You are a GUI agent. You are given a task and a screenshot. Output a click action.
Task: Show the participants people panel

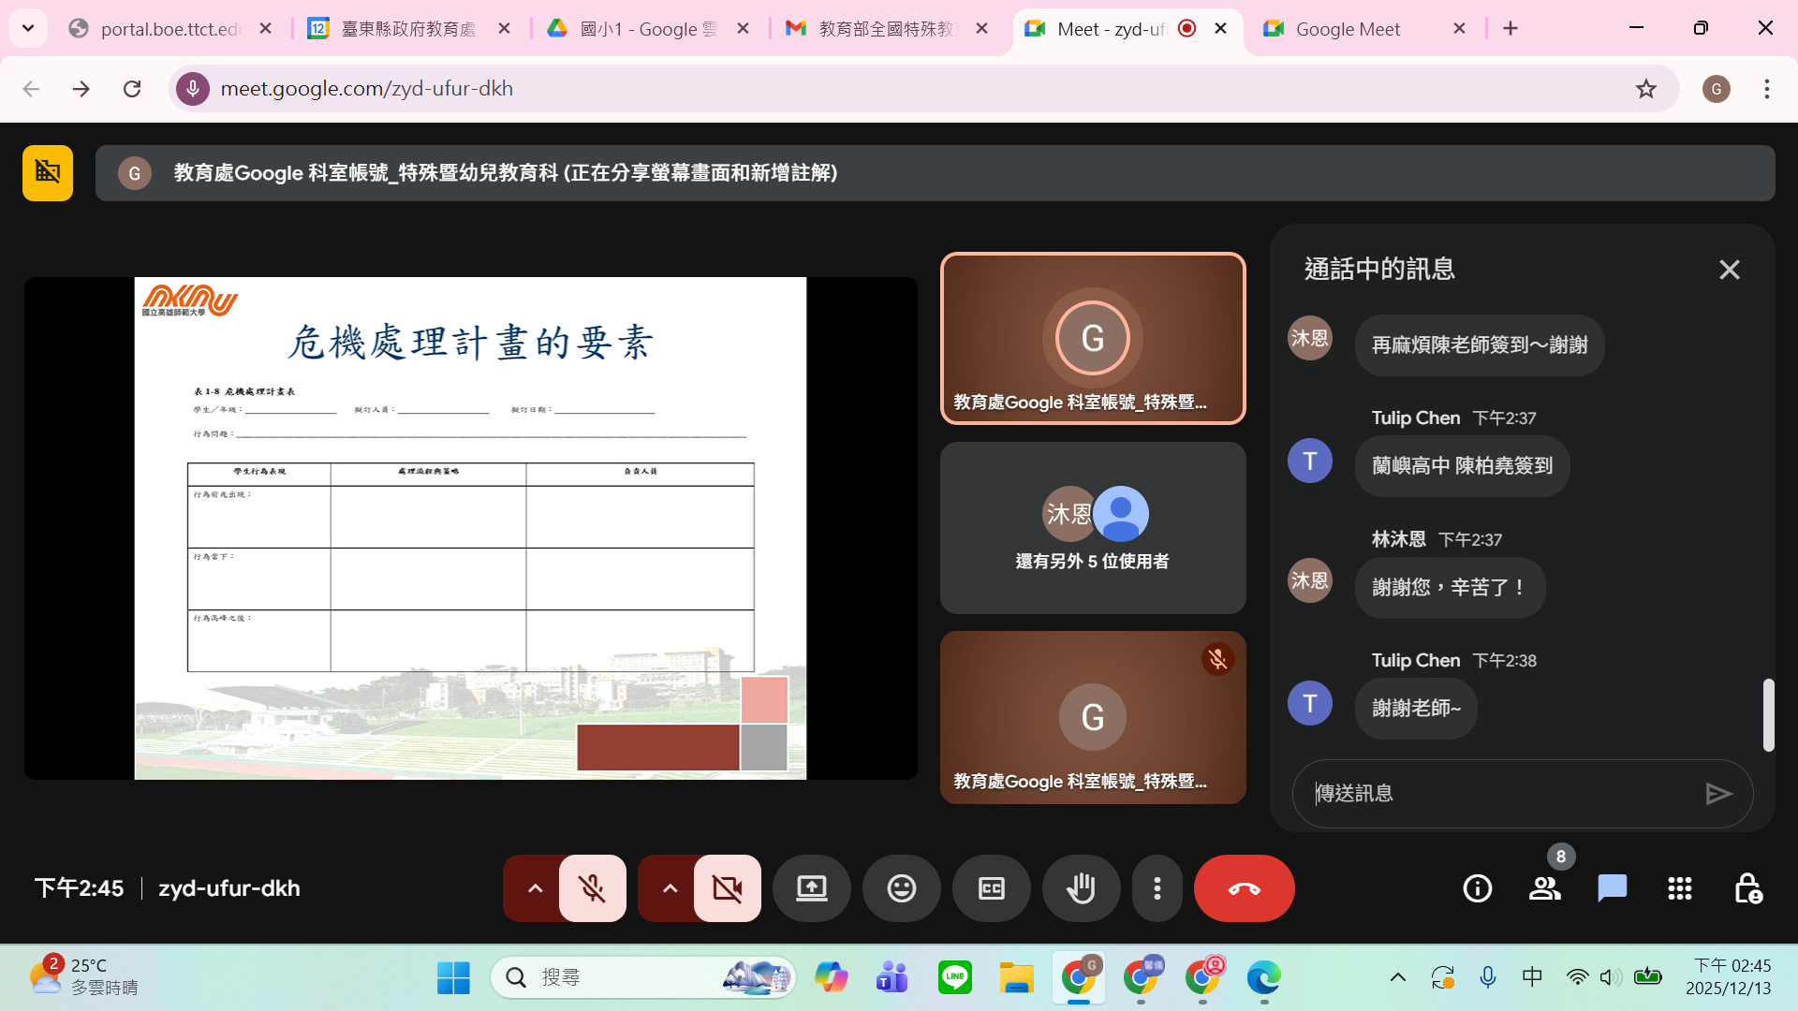[x=1544, y=888]
